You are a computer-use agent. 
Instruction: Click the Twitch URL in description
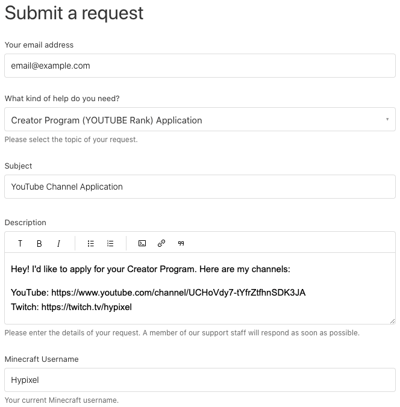click(x=87, y=307)
